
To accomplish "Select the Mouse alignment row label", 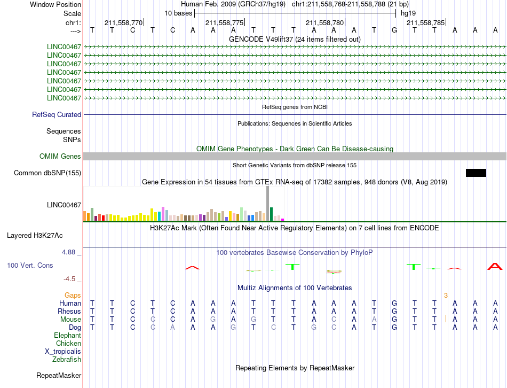I will tap(70, 320).
